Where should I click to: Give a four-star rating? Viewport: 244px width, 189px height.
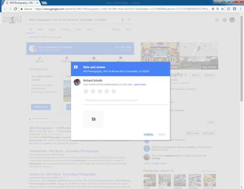107,91
